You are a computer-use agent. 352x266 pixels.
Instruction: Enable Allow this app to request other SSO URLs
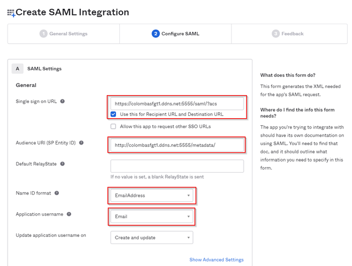coord(113,126)
